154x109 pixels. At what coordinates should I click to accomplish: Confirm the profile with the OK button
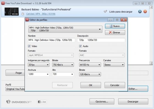pos(91,85)
